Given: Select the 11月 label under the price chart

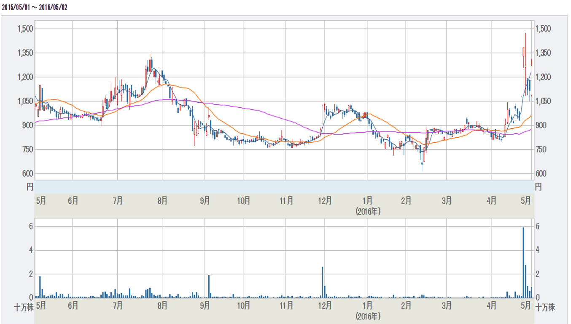Looking at the screenshot, I should click(x=286, y=201).
